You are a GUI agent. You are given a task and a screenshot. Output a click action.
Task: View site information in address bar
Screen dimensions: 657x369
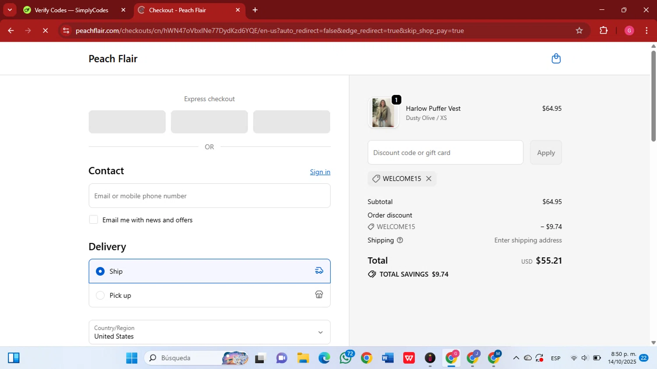(66, 31)
